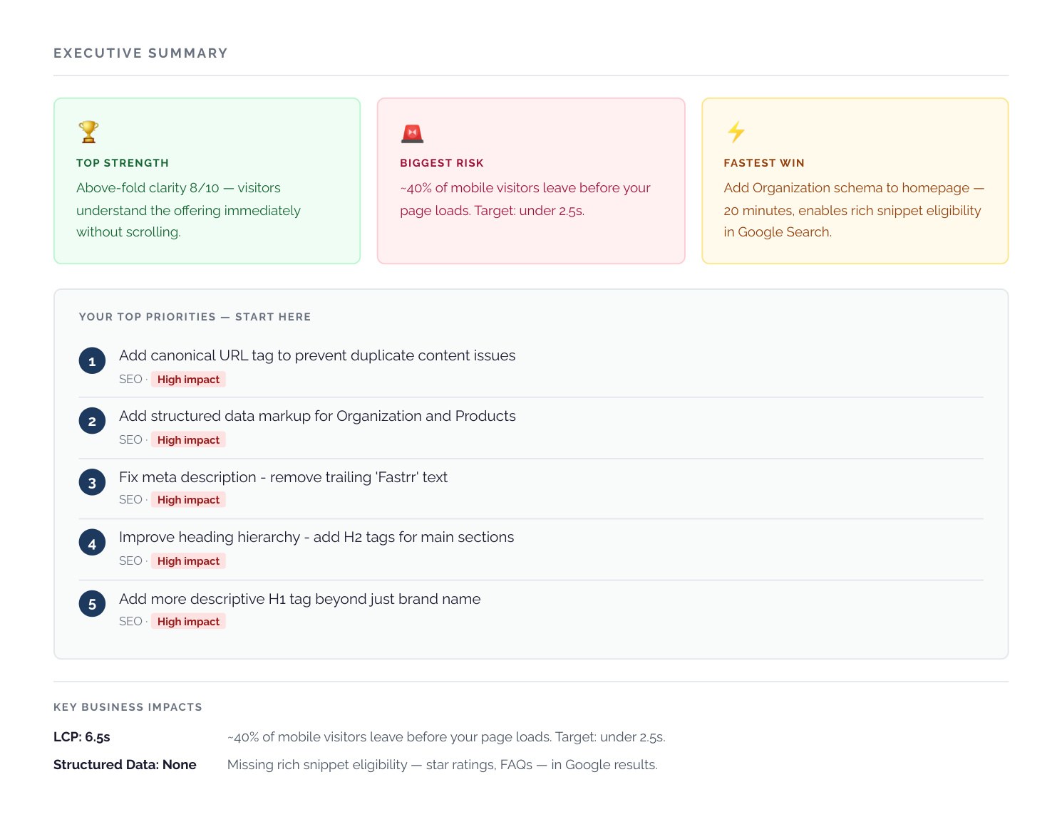Image resolution: width=1062 pixels, height=824 pixels.
Task: Click SEO label under heading hierarchy item
Action: [130, 561]
